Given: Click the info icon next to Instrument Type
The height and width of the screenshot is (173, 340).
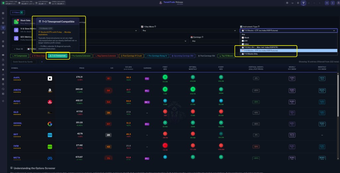Looking at the screenshot, I should (259, 27).
